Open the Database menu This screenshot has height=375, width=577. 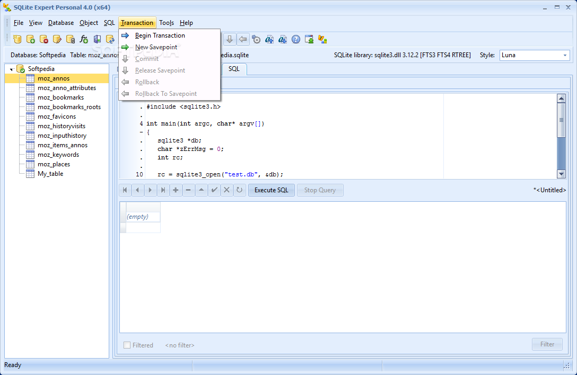(x=61, y=23)
